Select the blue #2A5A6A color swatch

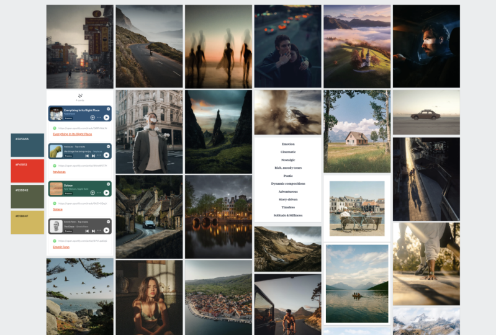point(27,145)
